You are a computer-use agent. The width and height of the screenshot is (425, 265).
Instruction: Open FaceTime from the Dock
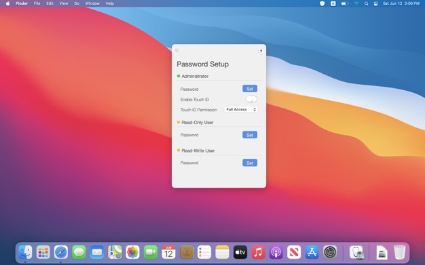pyautogui.click(x=151, y=252)
